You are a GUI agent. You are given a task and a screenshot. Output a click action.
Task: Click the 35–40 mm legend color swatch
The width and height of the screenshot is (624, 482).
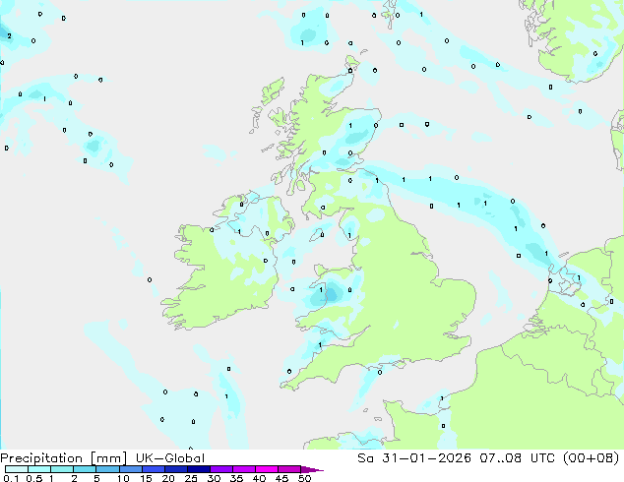point(243,469)
